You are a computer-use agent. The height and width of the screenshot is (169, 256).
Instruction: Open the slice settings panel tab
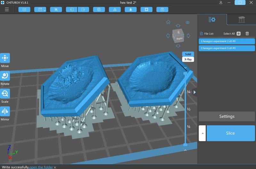[x=212, y=19]
